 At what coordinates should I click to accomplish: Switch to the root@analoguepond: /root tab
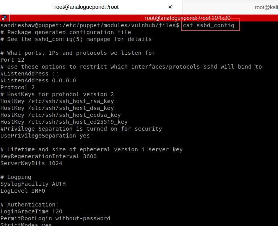[86, 7]
